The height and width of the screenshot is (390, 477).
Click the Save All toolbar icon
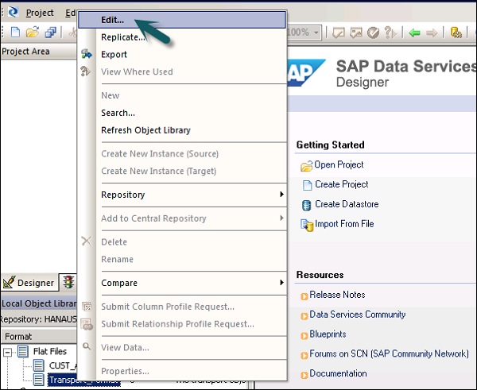(x=50, y=33)
